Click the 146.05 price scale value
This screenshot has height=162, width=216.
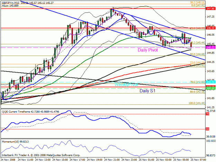coord(210,35)
